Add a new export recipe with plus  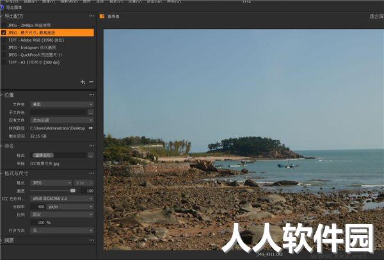click(x=83, y=82)
